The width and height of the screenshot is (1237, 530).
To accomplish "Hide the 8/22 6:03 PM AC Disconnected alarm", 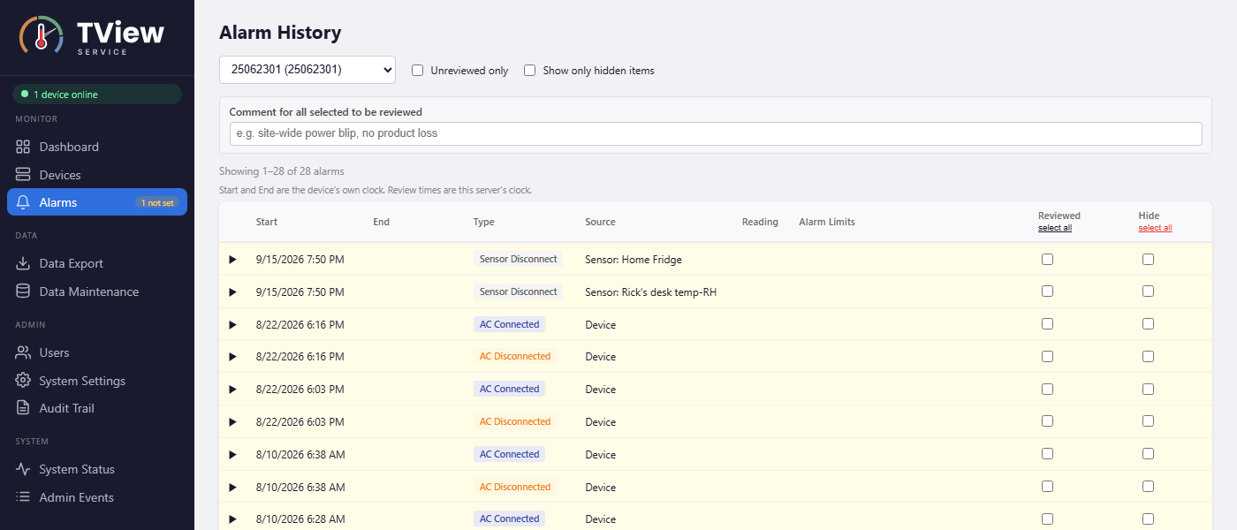I will click(x=1148, y=421).
